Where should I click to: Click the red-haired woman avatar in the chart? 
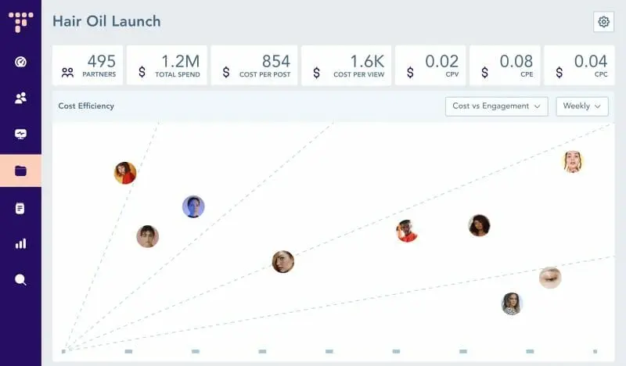pyautogui.click(x=125, y=173)
